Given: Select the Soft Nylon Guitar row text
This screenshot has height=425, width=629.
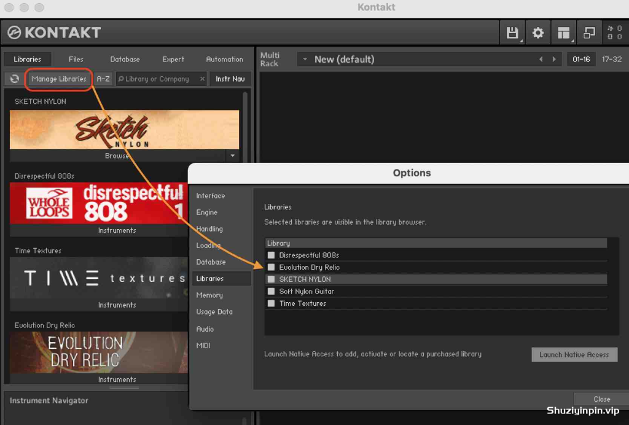Looking at the screenshot, I should 307,291.
